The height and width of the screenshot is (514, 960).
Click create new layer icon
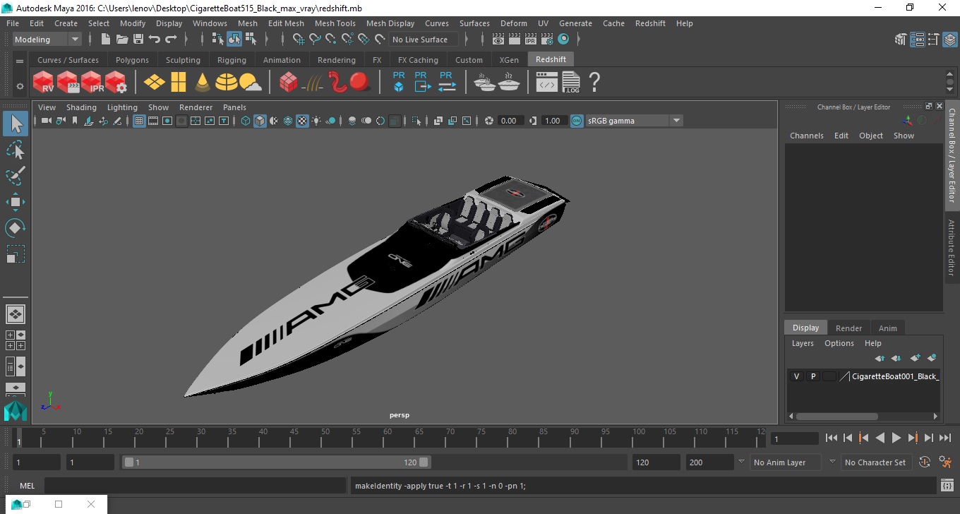tap(916, 358)
